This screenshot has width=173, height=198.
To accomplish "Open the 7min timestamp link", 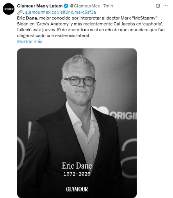I will coord(108,6).
